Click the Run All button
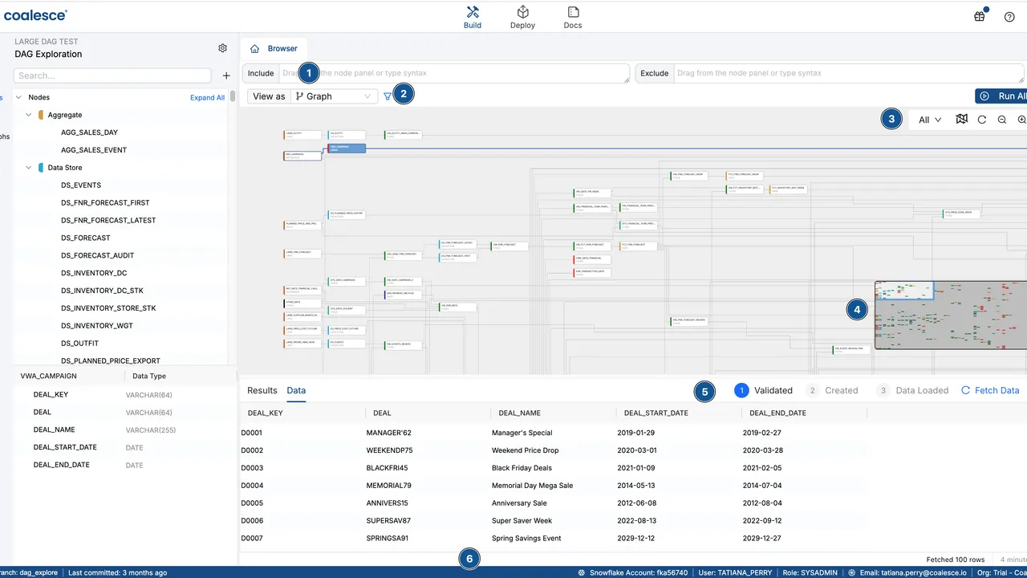The image size is (1027, 578). tap(1001, 96)
